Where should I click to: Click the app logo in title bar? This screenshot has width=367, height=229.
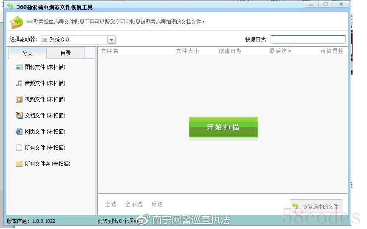pyautogui.click(x=10, y=6)
